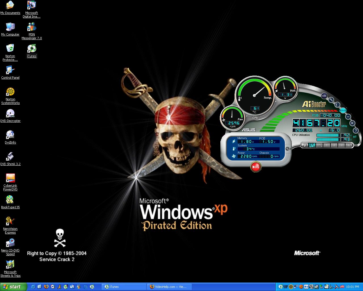Open the Windows Start menu
This screenshot has height=291, width=363.
pos(13,287)
